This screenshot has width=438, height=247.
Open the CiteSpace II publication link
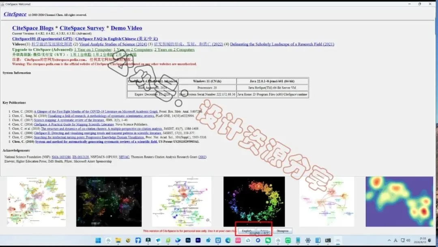click(x=98, y=133)
